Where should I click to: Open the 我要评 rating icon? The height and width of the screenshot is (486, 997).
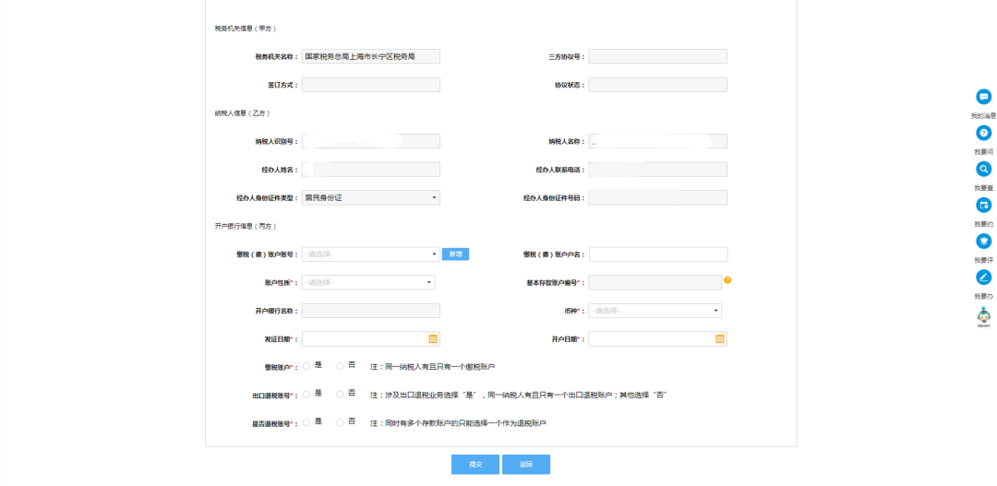click(x=983, y=241)
